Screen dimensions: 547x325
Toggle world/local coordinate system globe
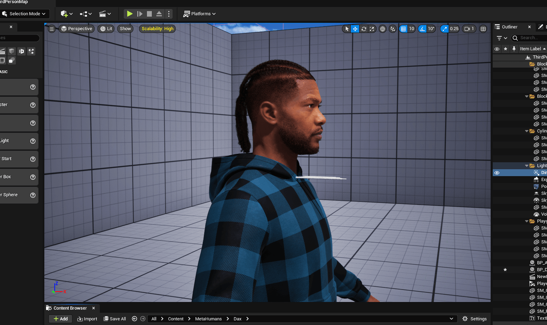click(383, 29)
